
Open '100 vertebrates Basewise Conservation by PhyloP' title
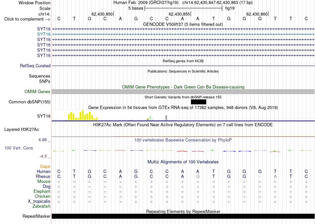coord(183,140)
